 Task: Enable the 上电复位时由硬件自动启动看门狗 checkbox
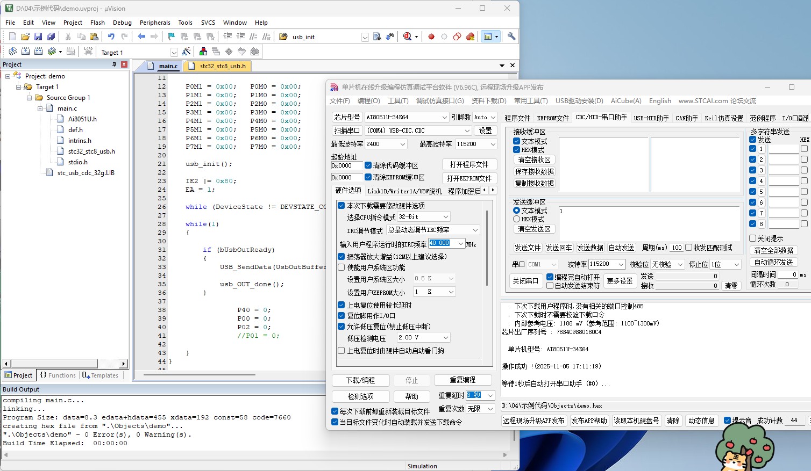coord(342,349)
